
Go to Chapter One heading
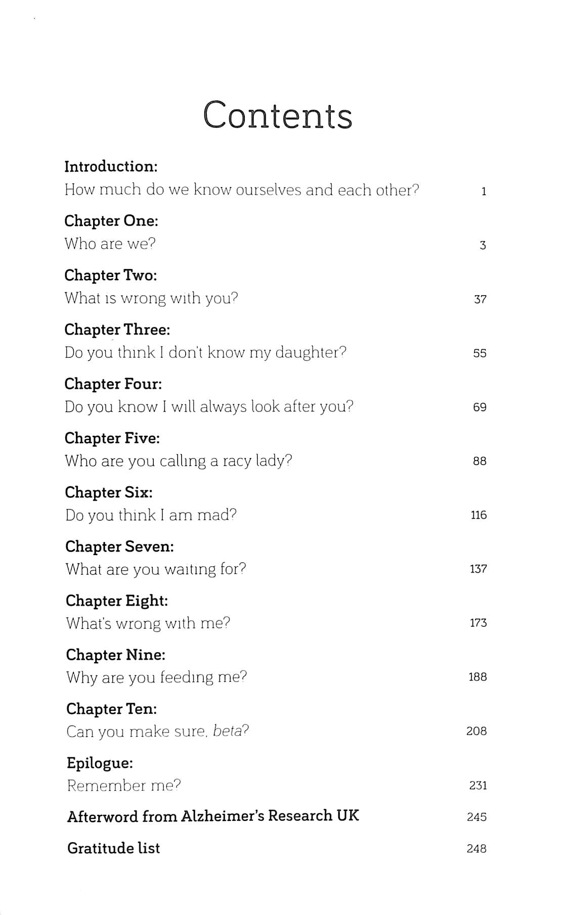click(111, 221)
